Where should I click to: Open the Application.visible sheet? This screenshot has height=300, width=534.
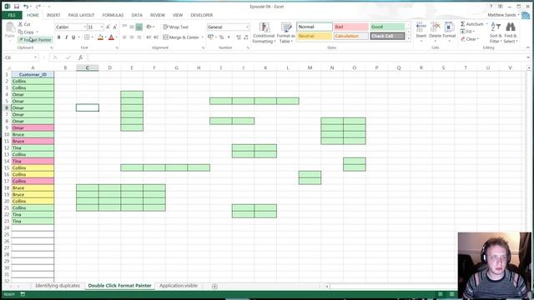point(179,286)
